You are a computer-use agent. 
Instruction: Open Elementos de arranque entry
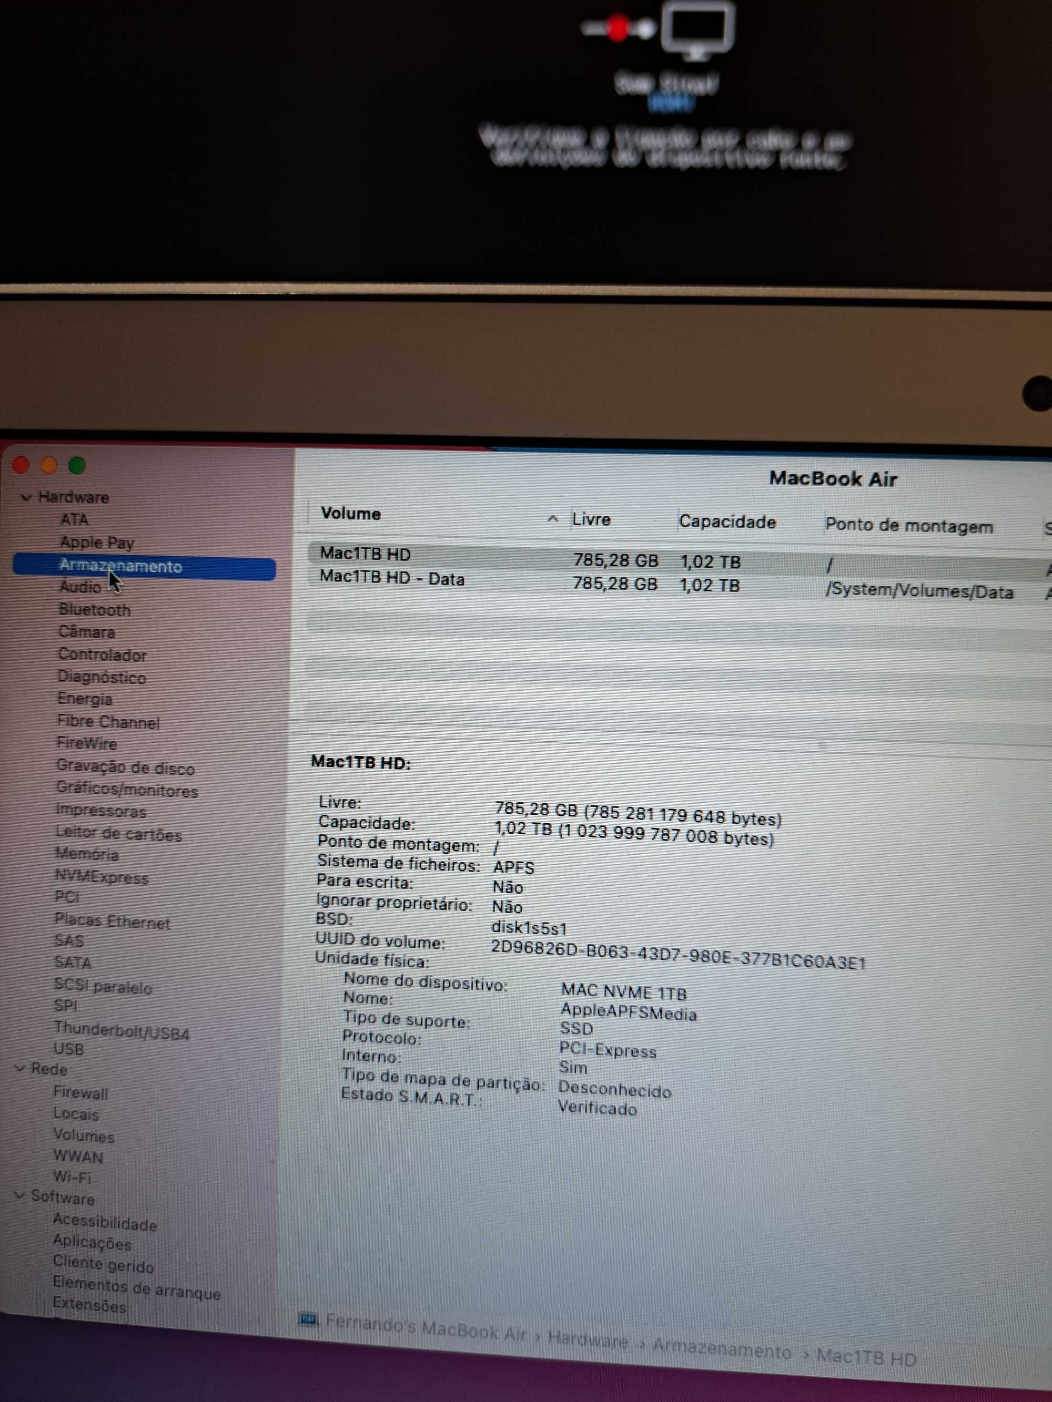click(137, 1289)
